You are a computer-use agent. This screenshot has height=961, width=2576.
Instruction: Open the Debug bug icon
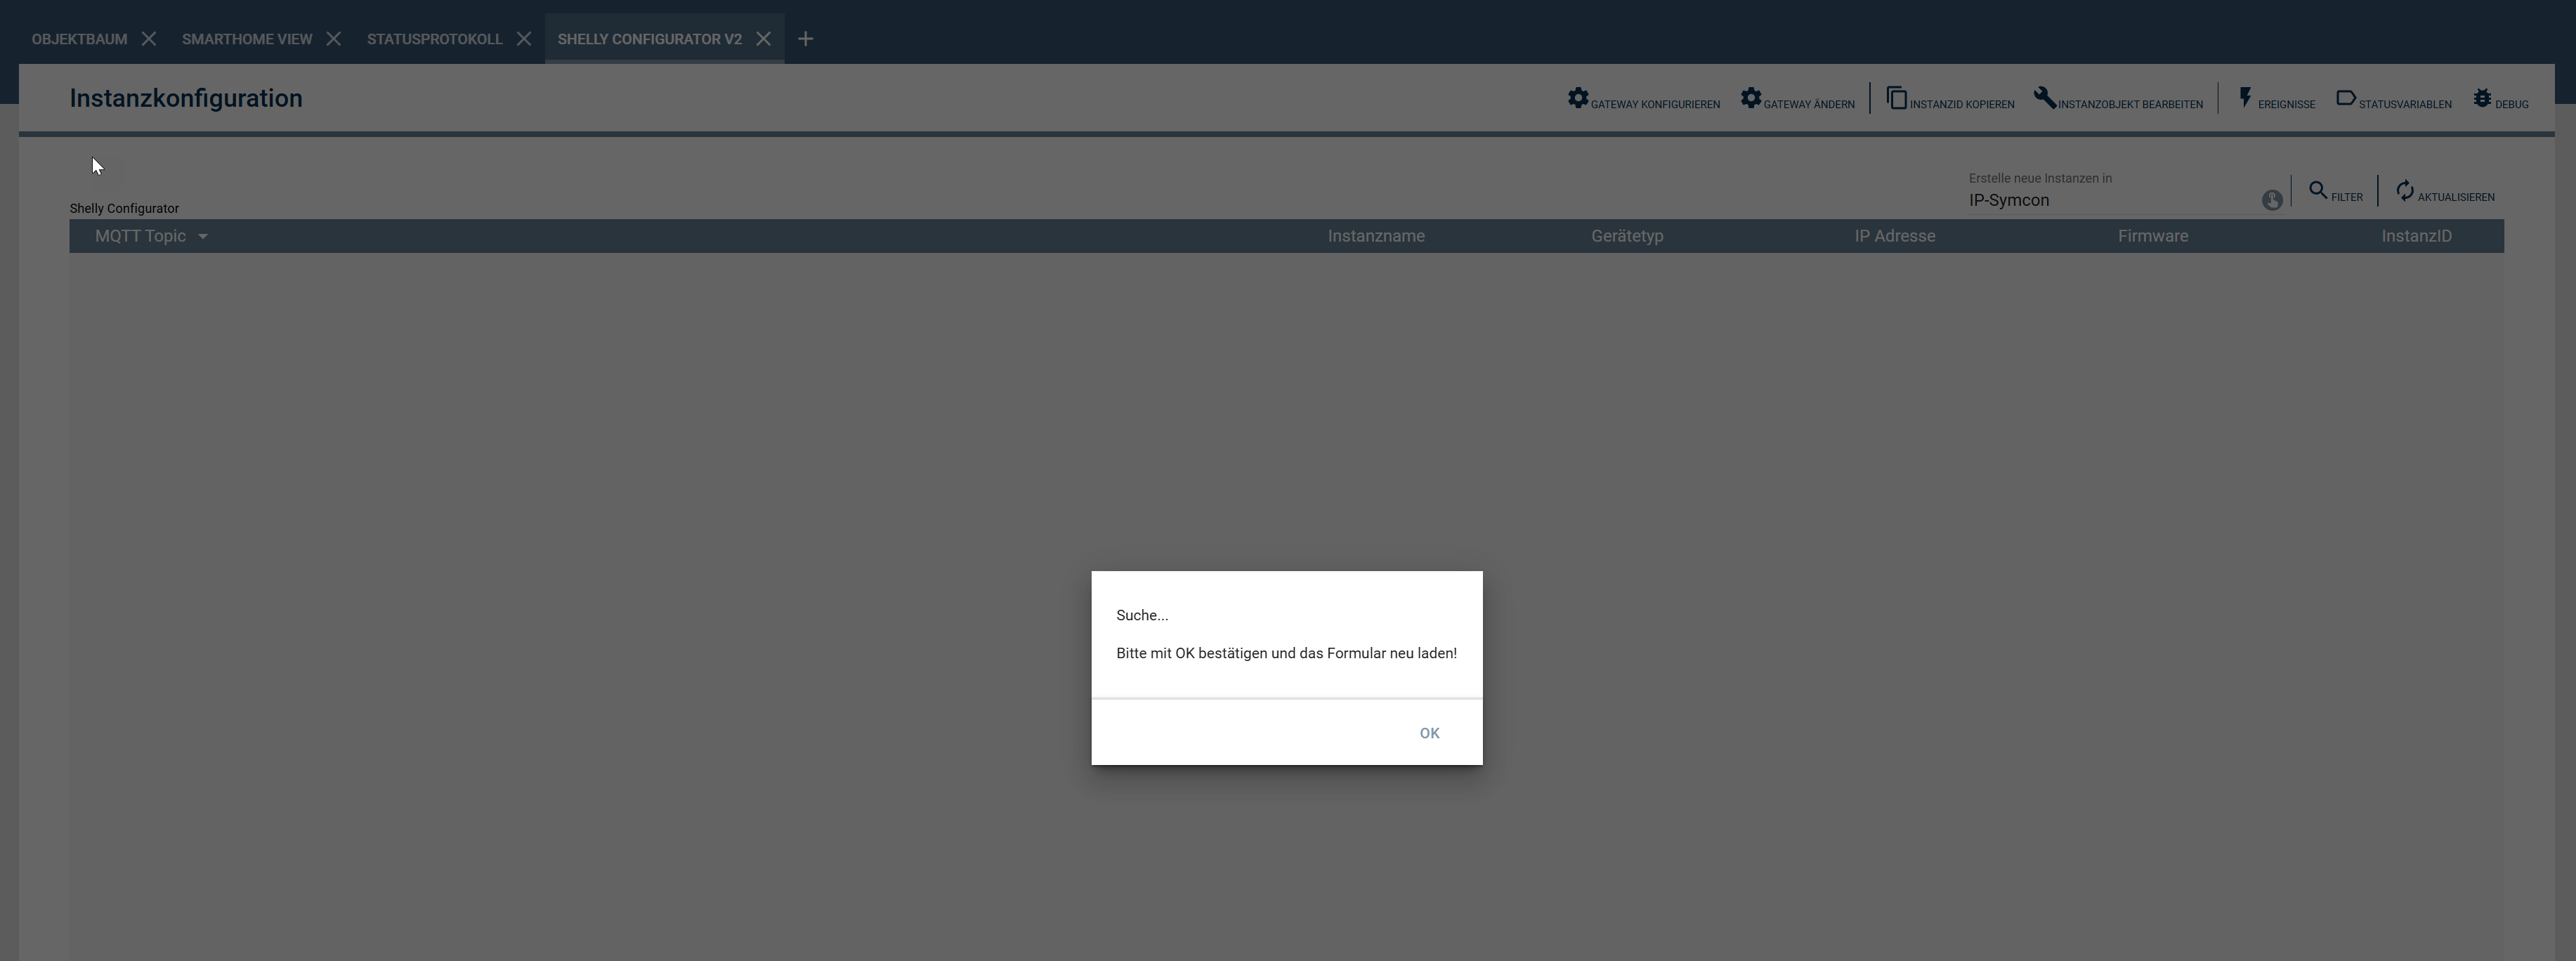pyautogui.click(x=2482, y=98)
